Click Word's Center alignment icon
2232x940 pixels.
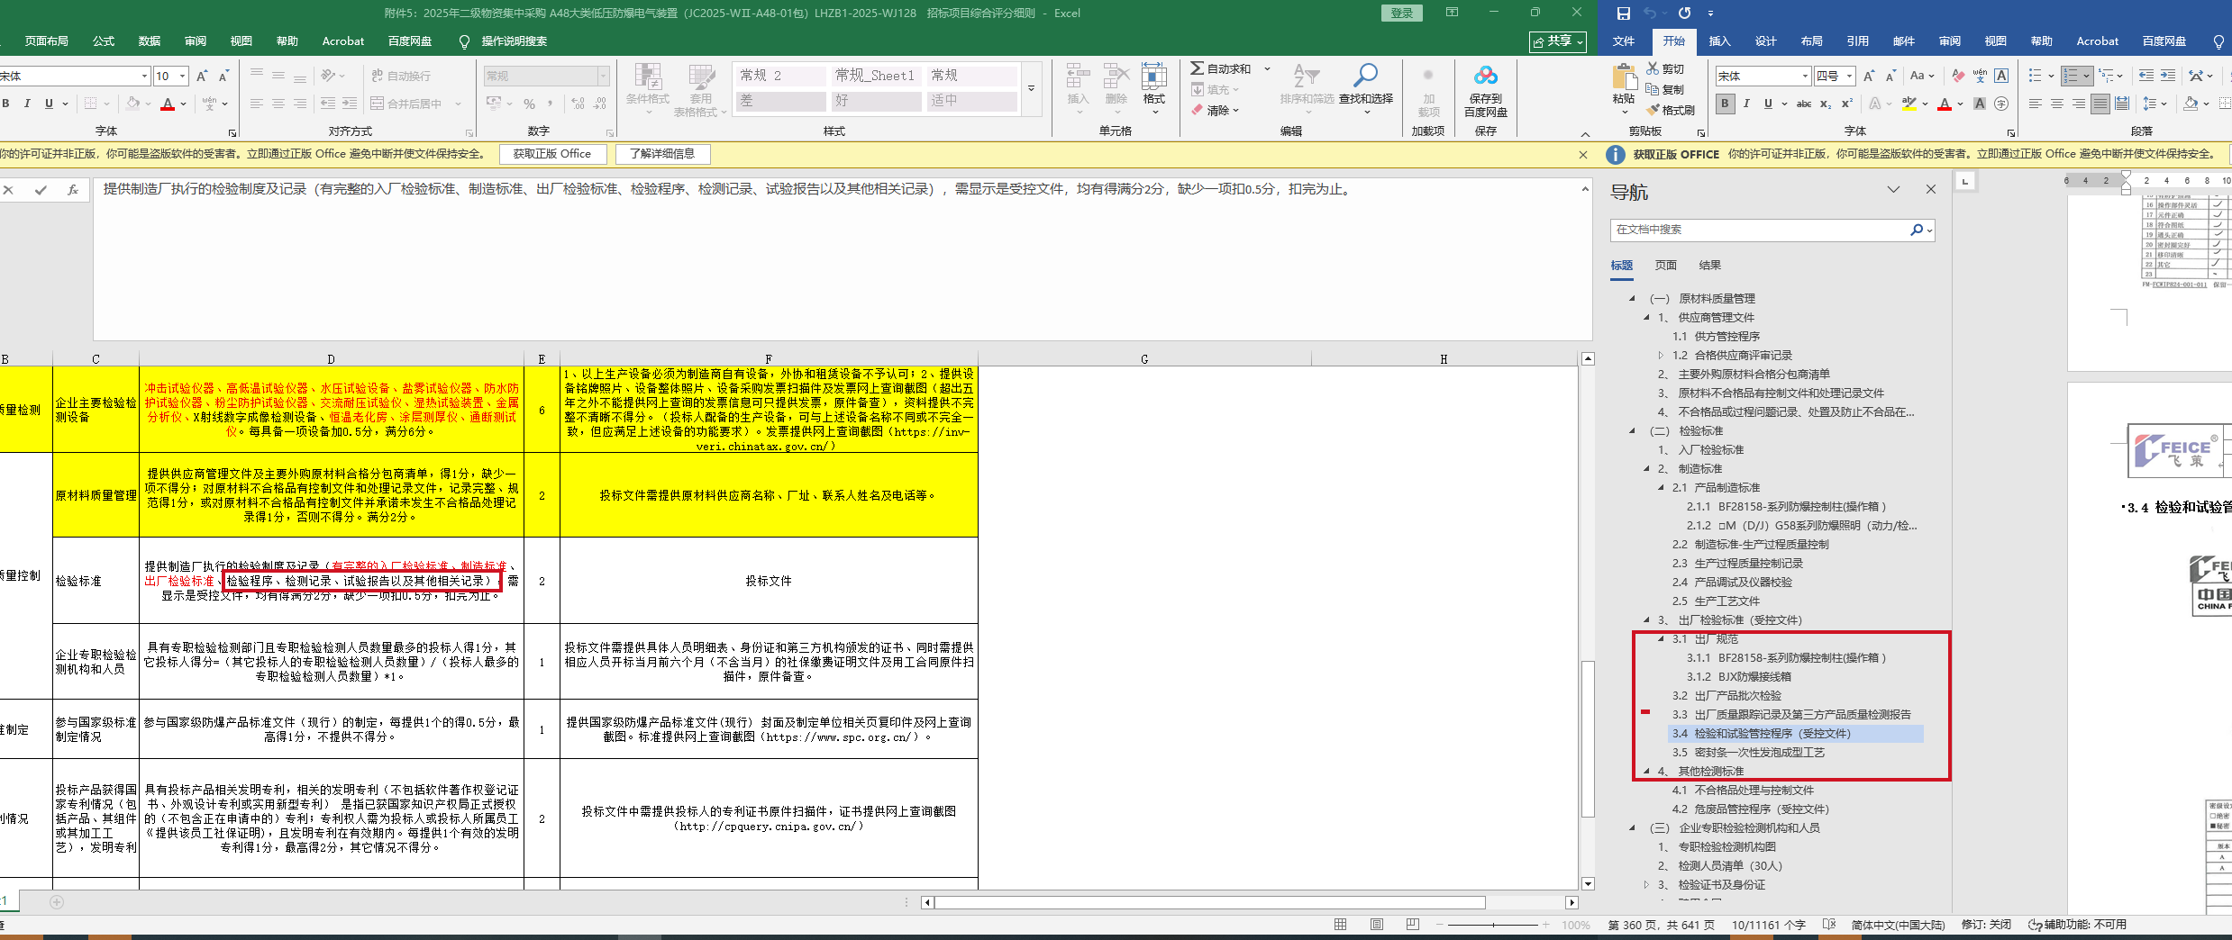click(x=2057, y=104)
